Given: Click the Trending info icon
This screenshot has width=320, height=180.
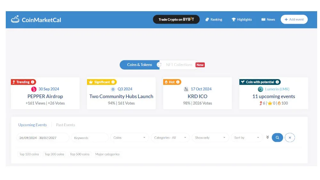Looking at the screenshot, I should pos(33,82).
